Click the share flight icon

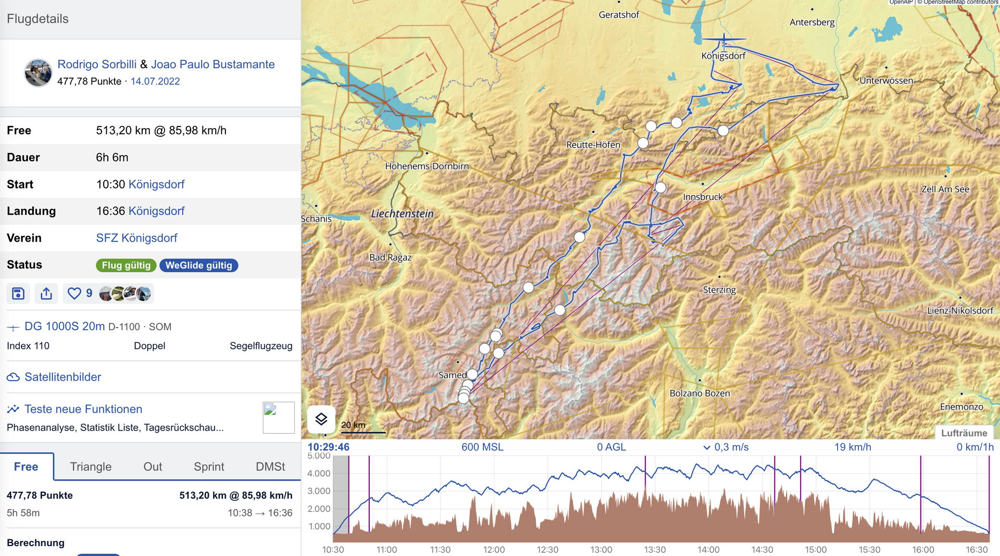tap(46, 294)
